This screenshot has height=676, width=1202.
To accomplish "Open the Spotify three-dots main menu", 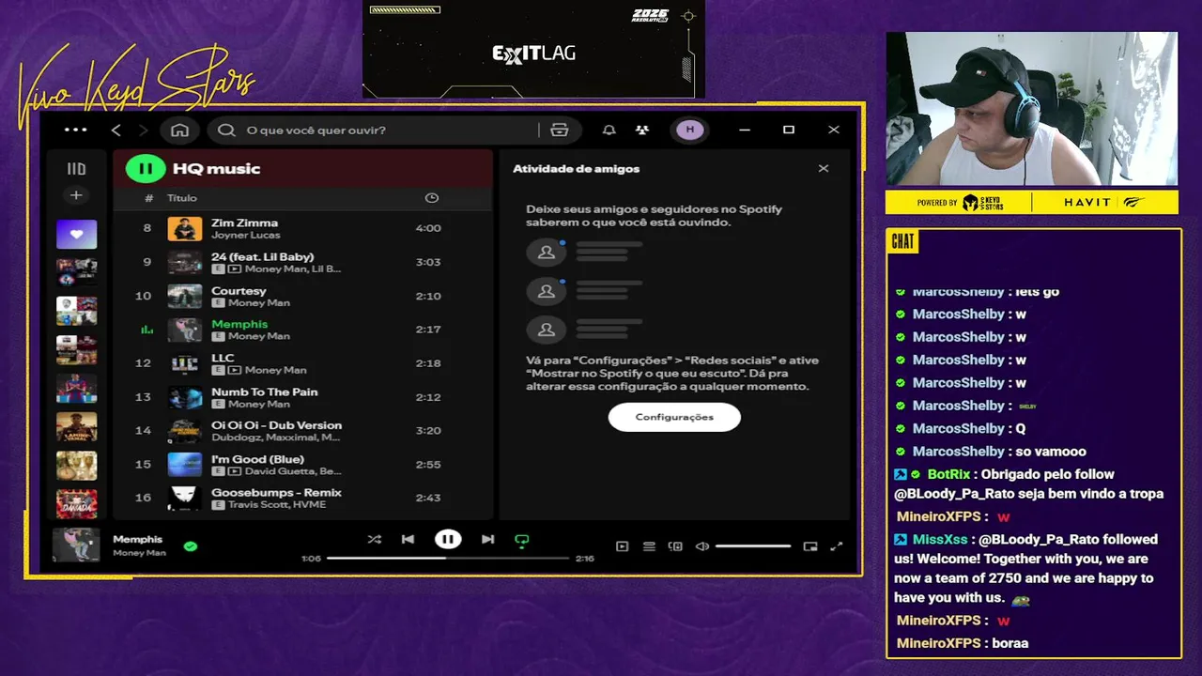I will [x=75, y=130].
